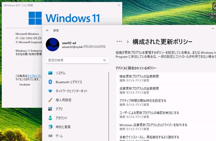Click the 構成された更新ポリシー page title
The image size is (216, 141).
point(162,42)
